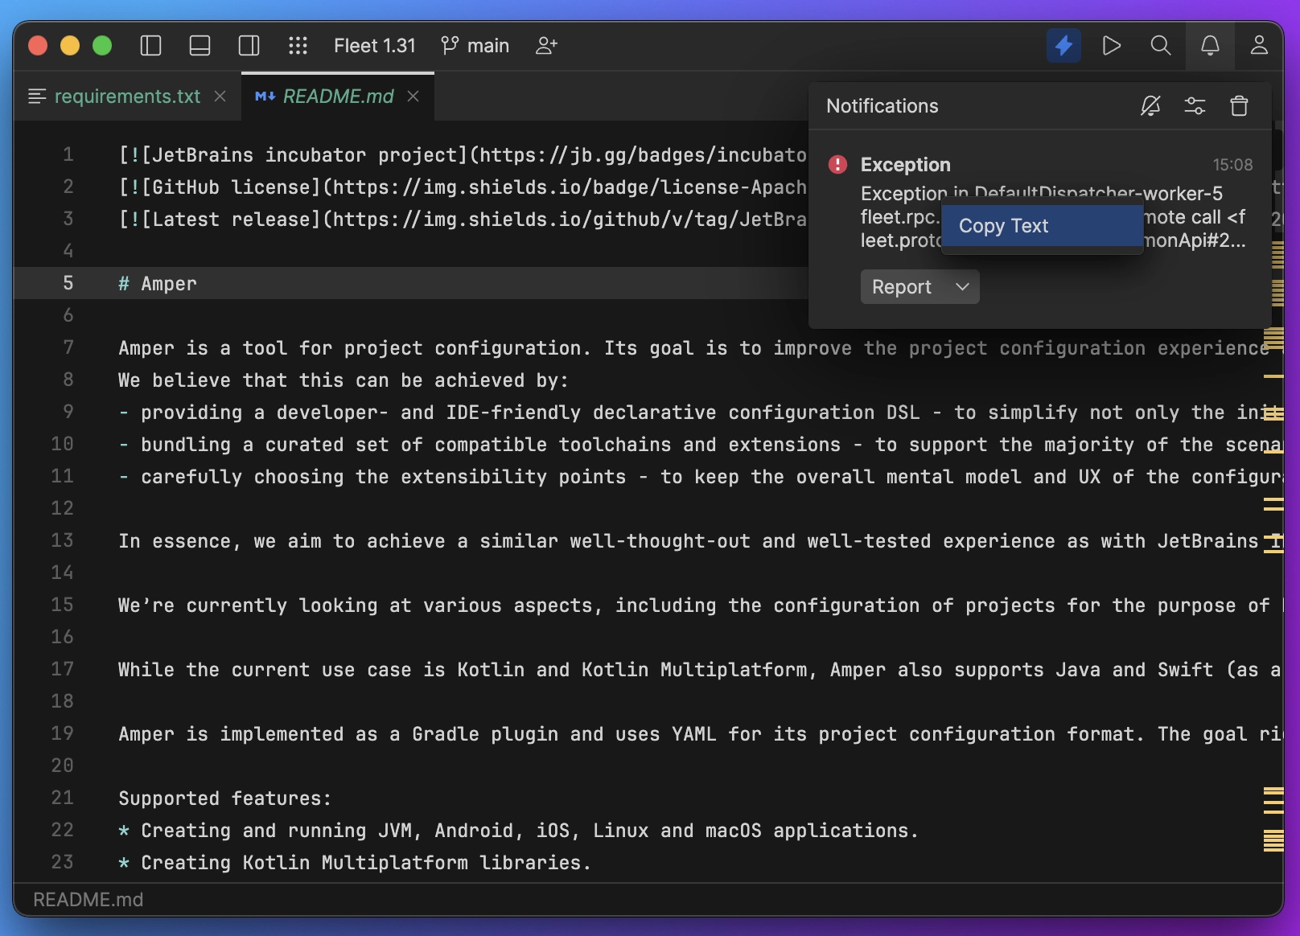
Task: Mute notifications with crossed bell icon
Action: click(x=1150, y=106)
